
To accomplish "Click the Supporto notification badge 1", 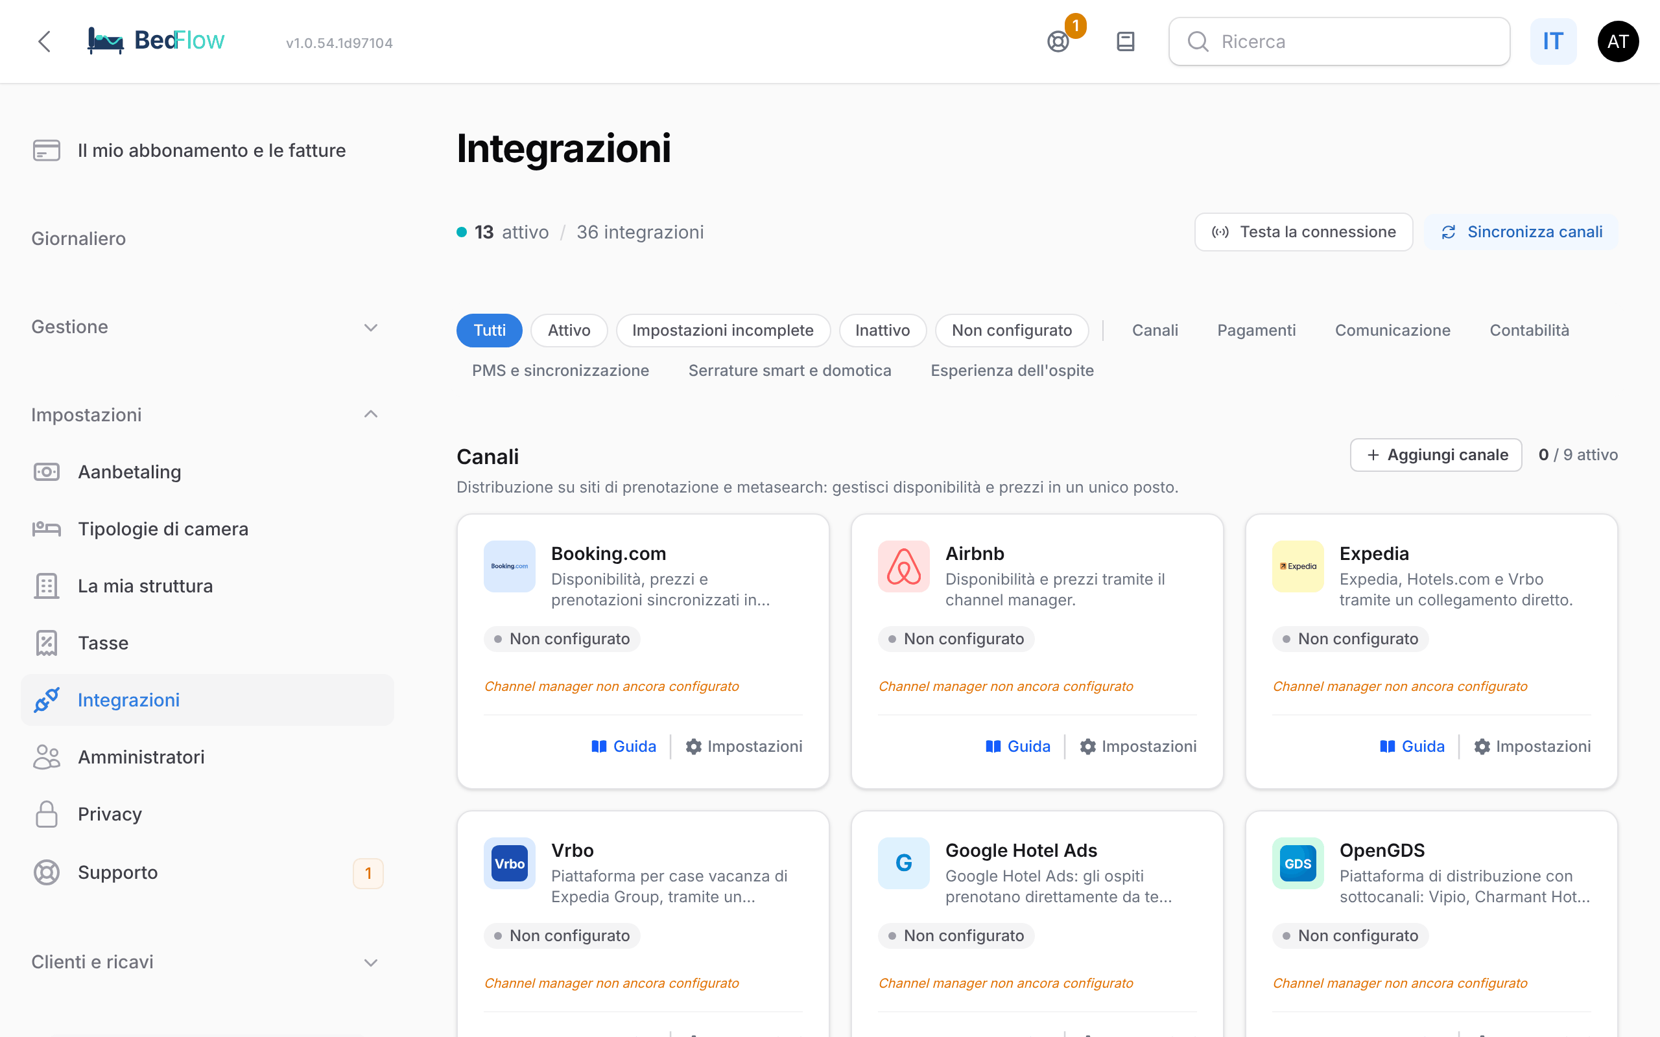I will coord(368,873).
